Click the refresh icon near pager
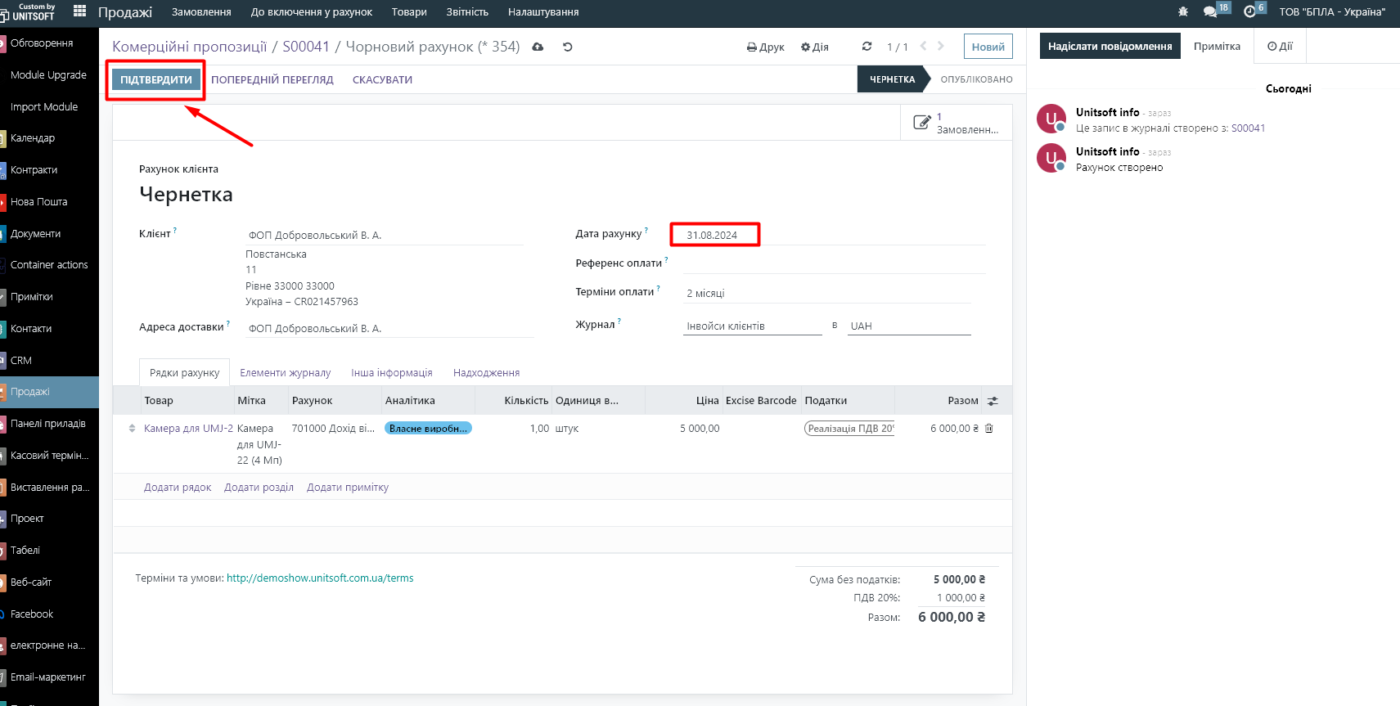The image size is (1400, 706). coord(867,47)
